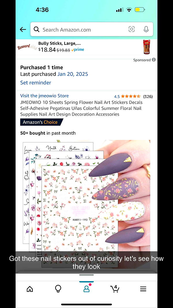173x308 pixels.
Task: Visit the jmeowio Store link
Action: 44,96
